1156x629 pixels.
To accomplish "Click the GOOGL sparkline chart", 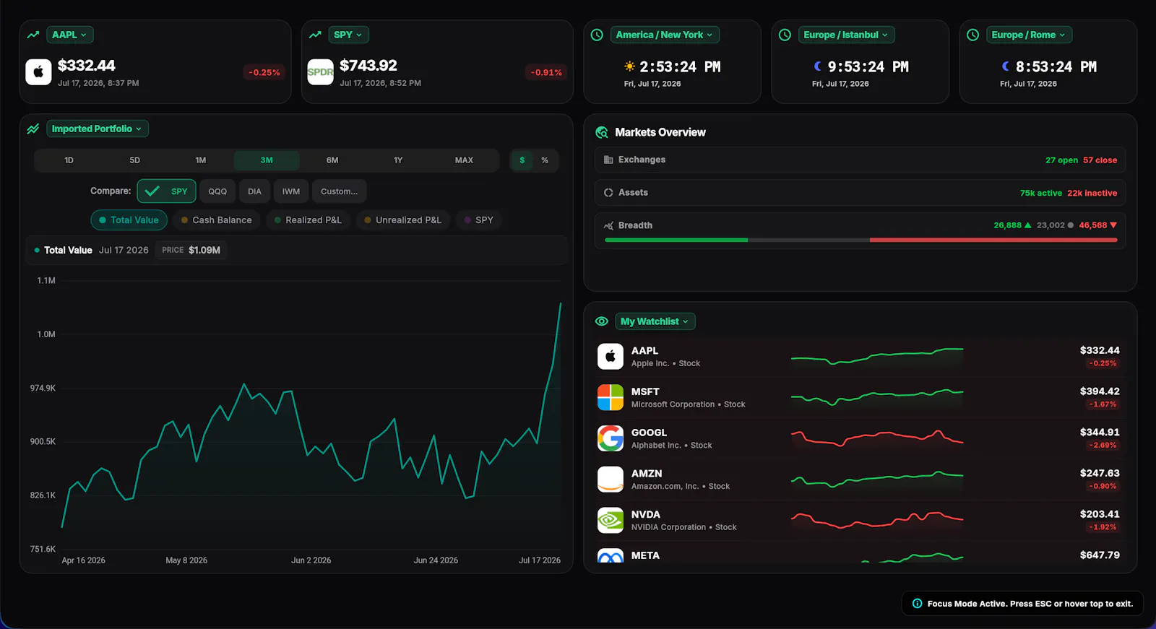I will click(x=877, y=438).
